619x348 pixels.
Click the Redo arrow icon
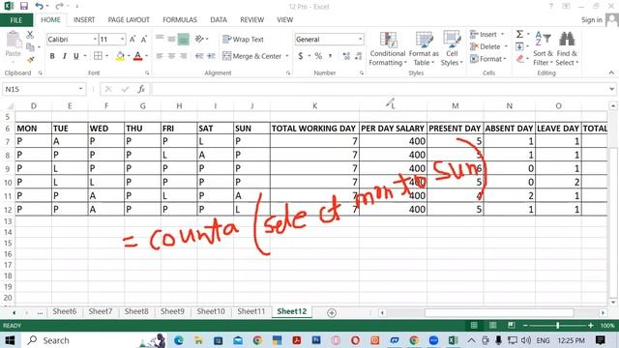click(59, 6)
